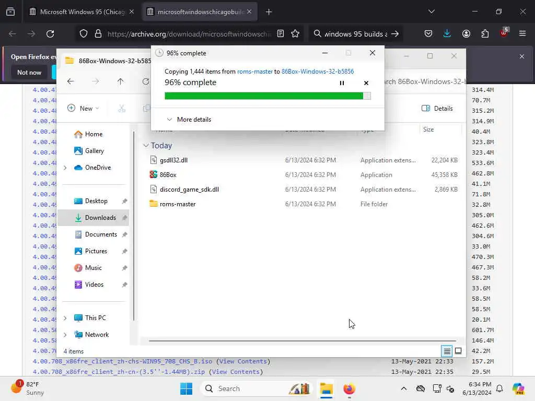Collapse the Today group
Image resolution: width=535 pixels, height=401 pixels.
pyautogui.click(x=146, y=146)
